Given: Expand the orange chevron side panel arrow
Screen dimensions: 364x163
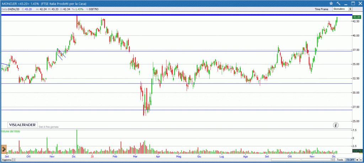Looking at the screenshot, I should pos(4,149).
